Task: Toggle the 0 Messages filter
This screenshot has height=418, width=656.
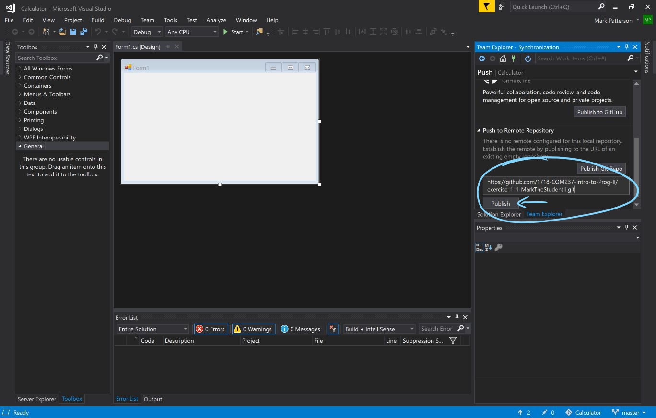Action: point(301,329)
